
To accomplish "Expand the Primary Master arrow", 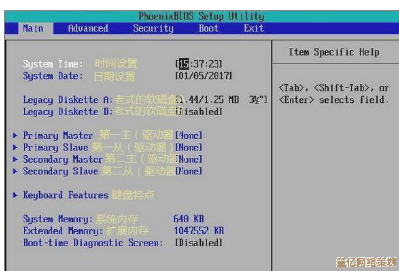I will pos(15,135).
